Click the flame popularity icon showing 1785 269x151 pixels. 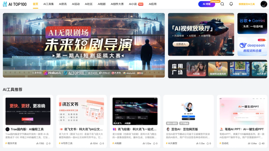point(37,143)
